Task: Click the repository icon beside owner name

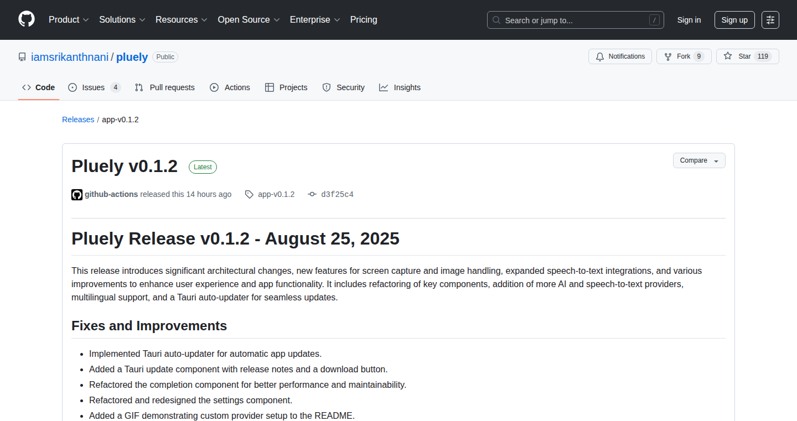Action: [x=22, y=57]
